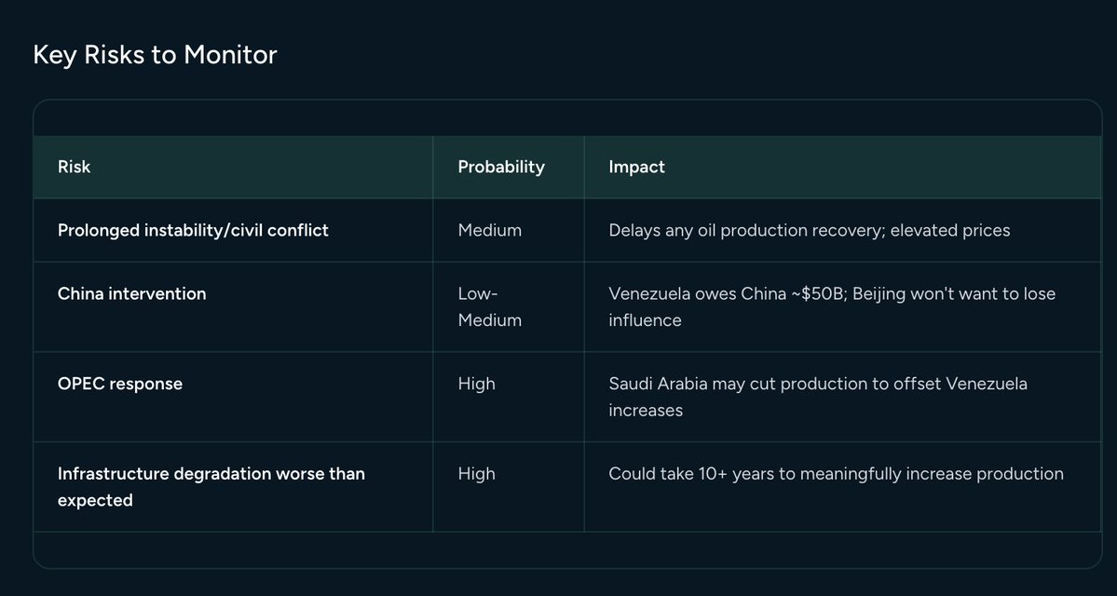Select the Impact column header
Image resolution: width=1117 pixels, height=596 pixels.
[x=636, y=168]
